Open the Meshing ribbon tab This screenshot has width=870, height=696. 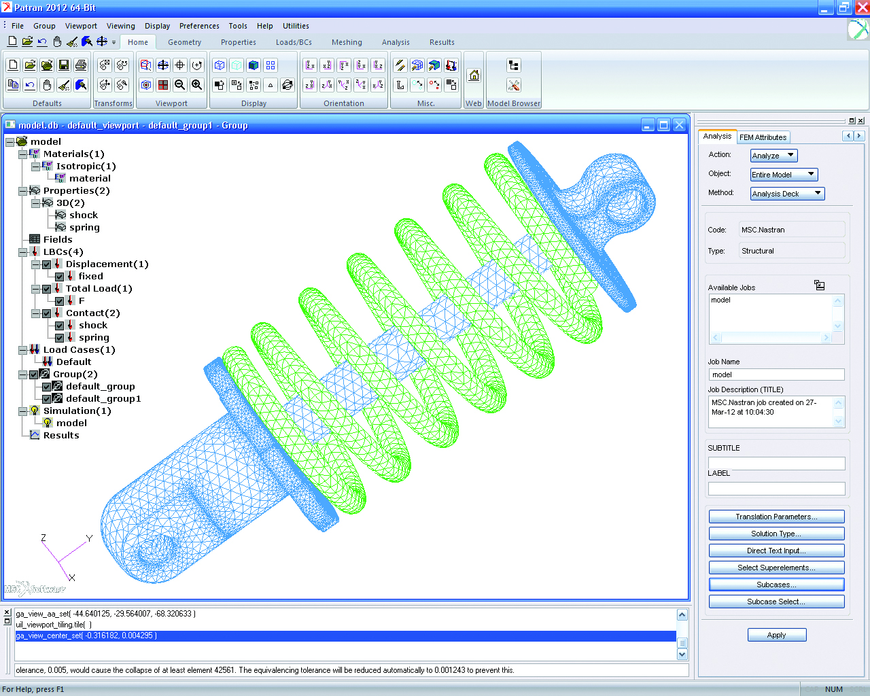coord(347,42)
